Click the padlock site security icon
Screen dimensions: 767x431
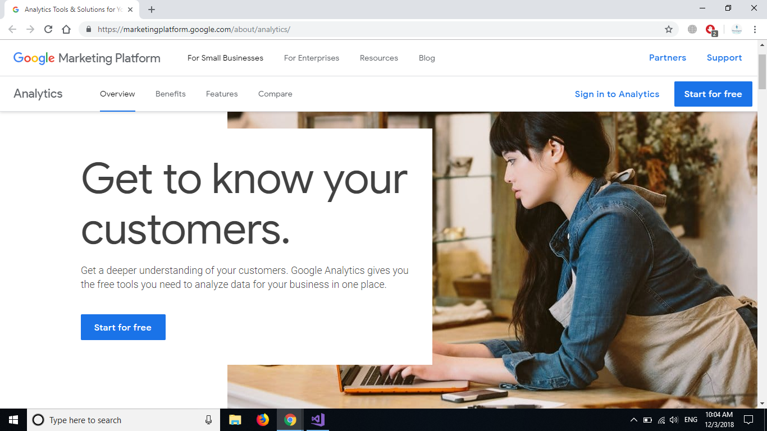coord(88,29)
